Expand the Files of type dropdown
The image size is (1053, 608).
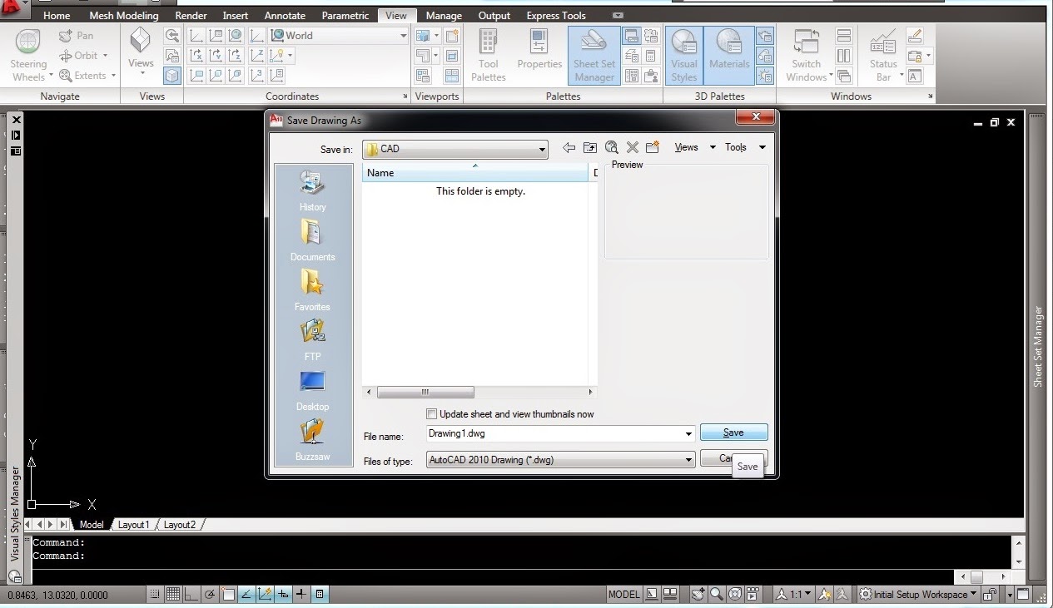tap(688, 459)
